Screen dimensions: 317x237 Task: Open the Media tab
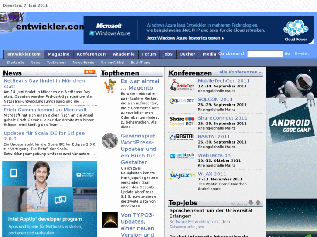209,54
